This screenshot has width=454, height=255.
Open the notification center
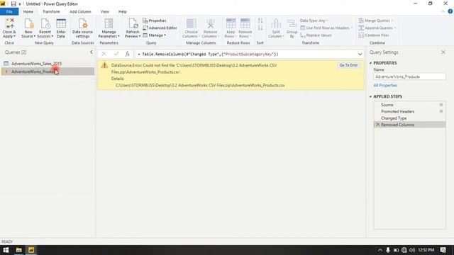pos(443,250)
